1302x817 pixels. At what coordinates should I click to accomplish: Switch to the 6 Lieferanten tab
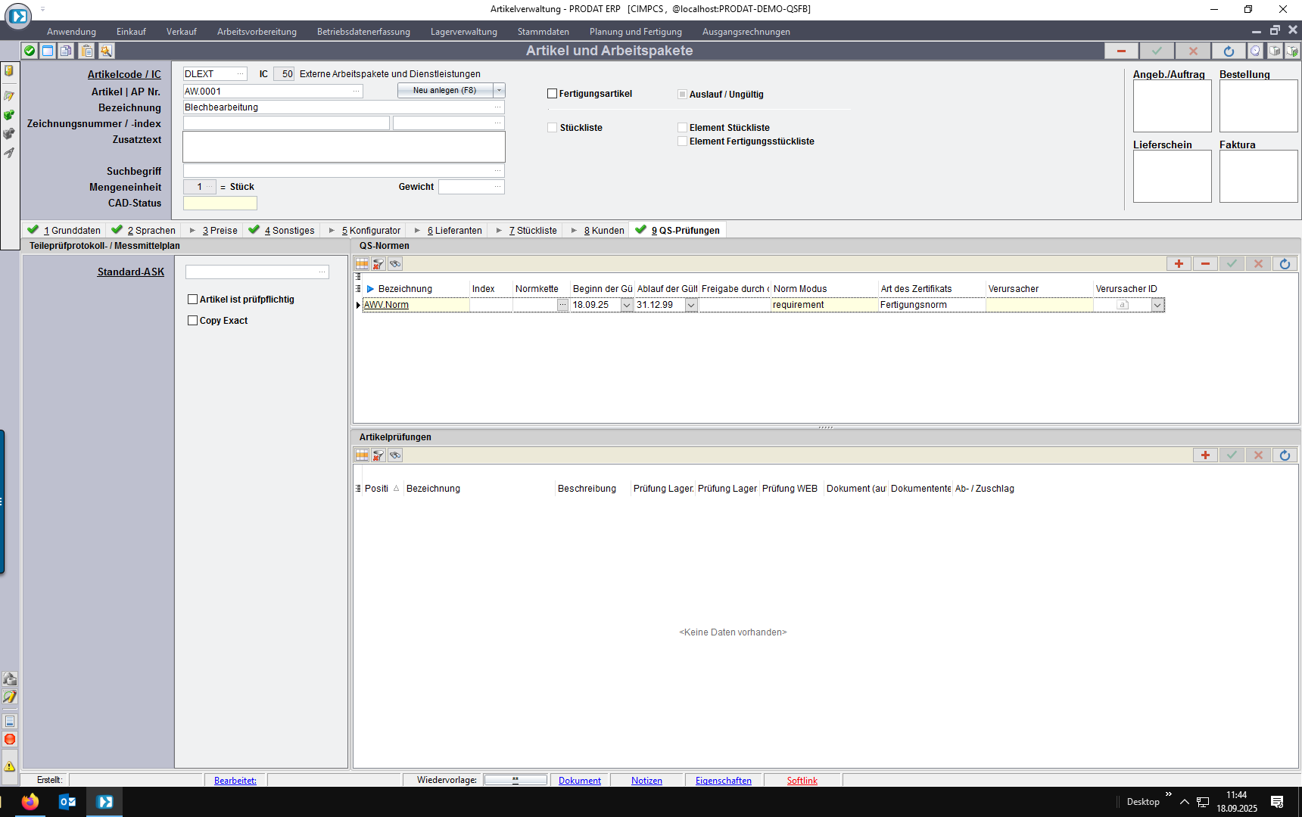(x=454, y=231)
